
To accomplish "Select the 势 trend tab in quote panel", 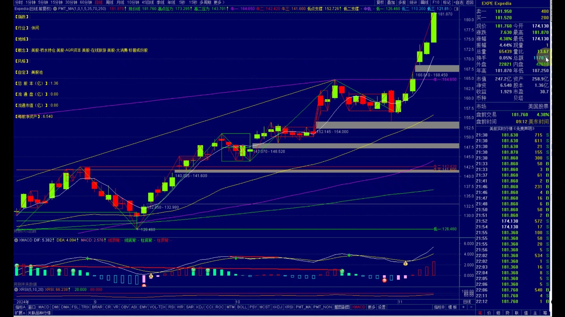I will (x=507, y=313).
